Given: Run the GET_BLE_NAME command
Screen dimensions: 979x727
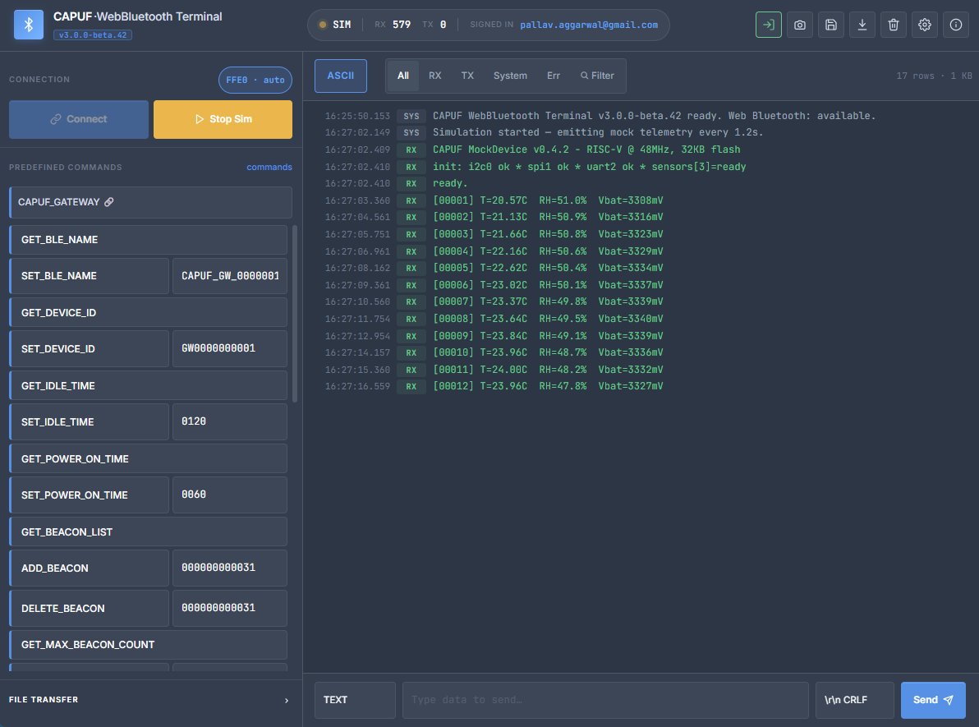Looking at the screenshot, I should coord(149,240).
